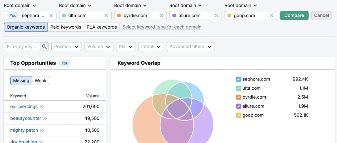Open the Position filter dropdown

66,47
